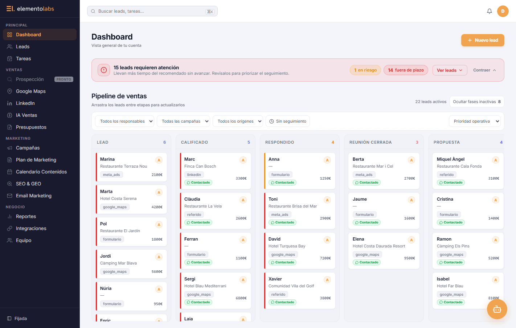The image size is (516, 328).
Task: Click the Tareas calendar icon in sidebar
Action: pos(10,59)
